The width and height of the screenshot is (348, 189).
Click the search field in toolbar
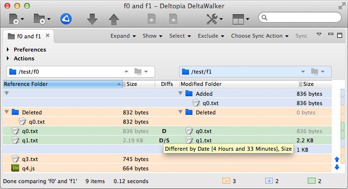pos(299,17)
